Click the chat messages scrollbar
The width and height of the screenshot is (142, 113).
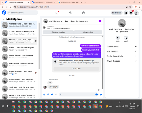click(102, 73)
